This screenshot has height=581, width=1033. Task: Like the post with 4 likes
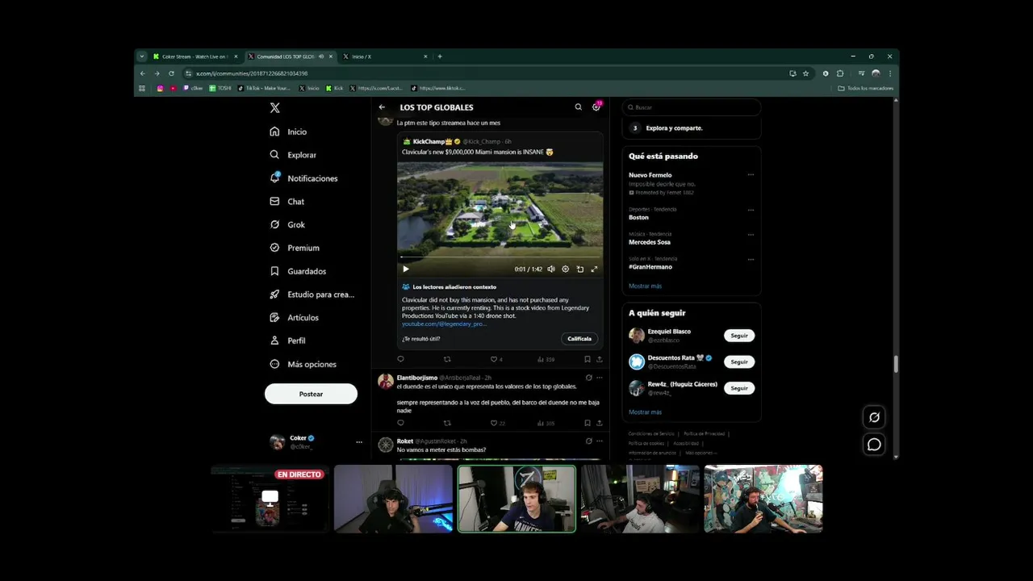[x=496, y=359]
